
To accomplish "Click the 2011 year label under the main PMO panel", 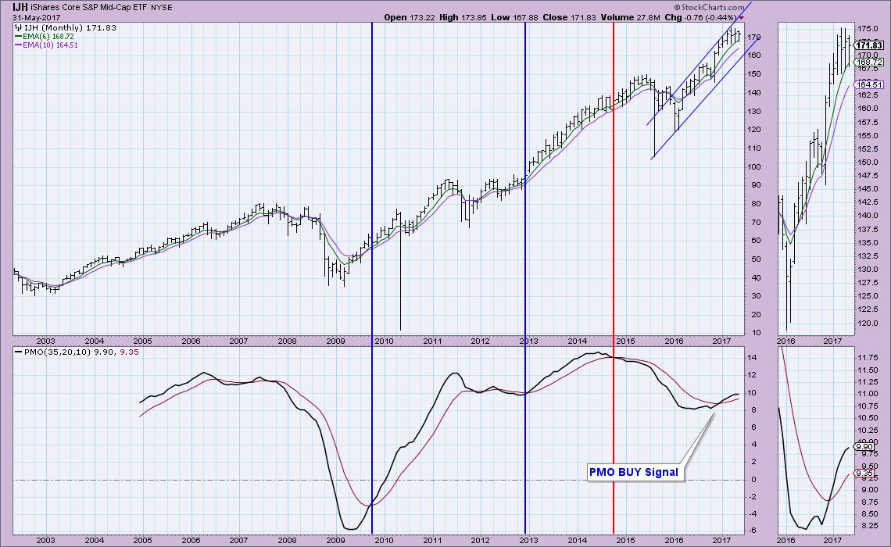I will (432, 541).
